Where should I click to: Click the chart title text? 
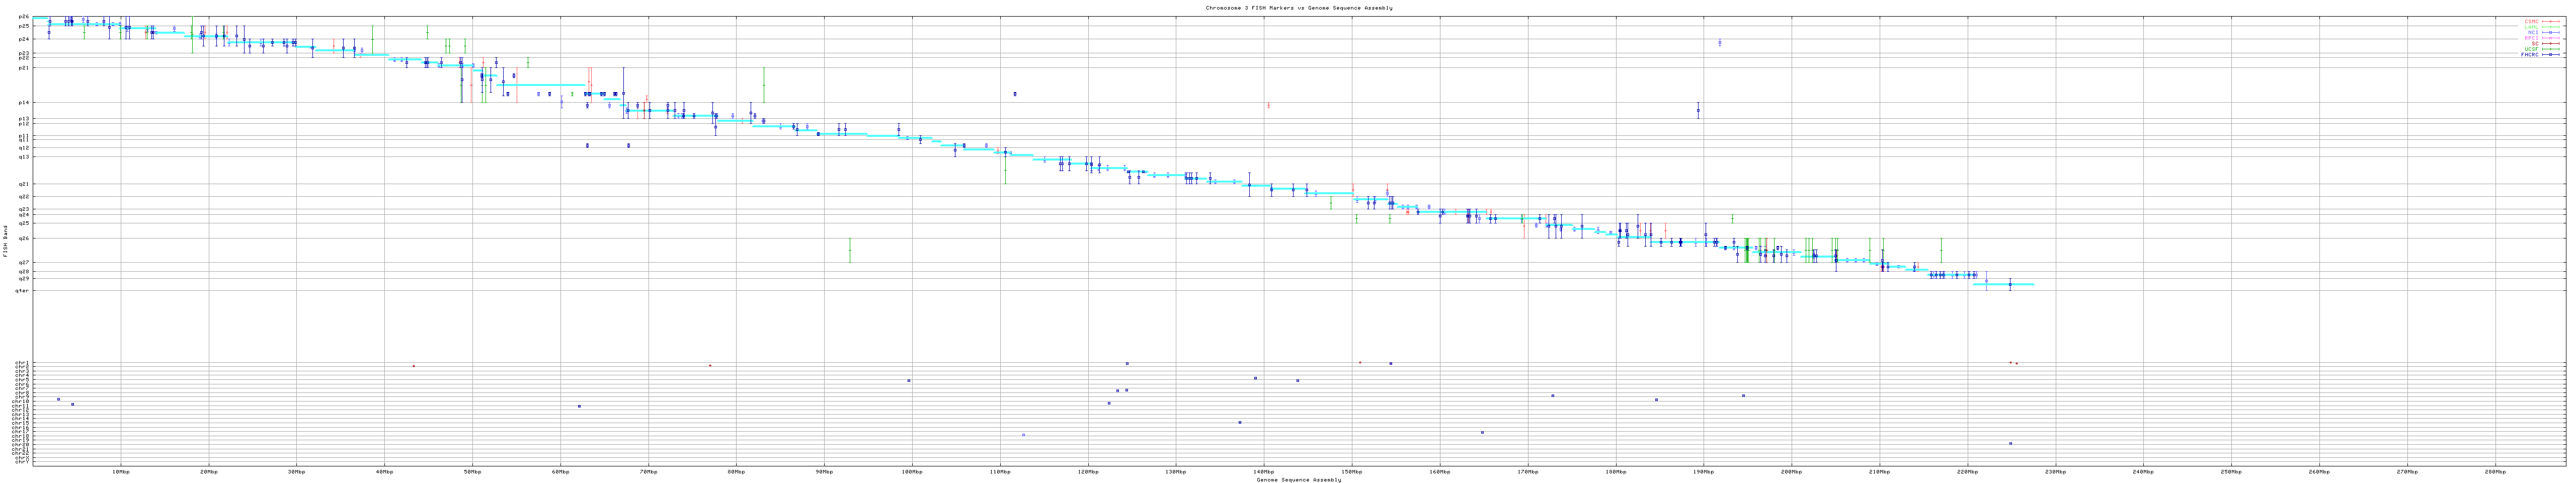click(x=1298, y=8)
